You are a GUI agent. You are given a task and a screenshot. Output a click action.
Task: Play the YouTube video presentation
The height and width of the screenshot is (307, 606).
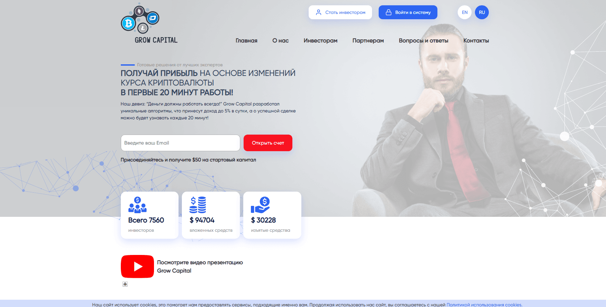[x=137, y=266]
